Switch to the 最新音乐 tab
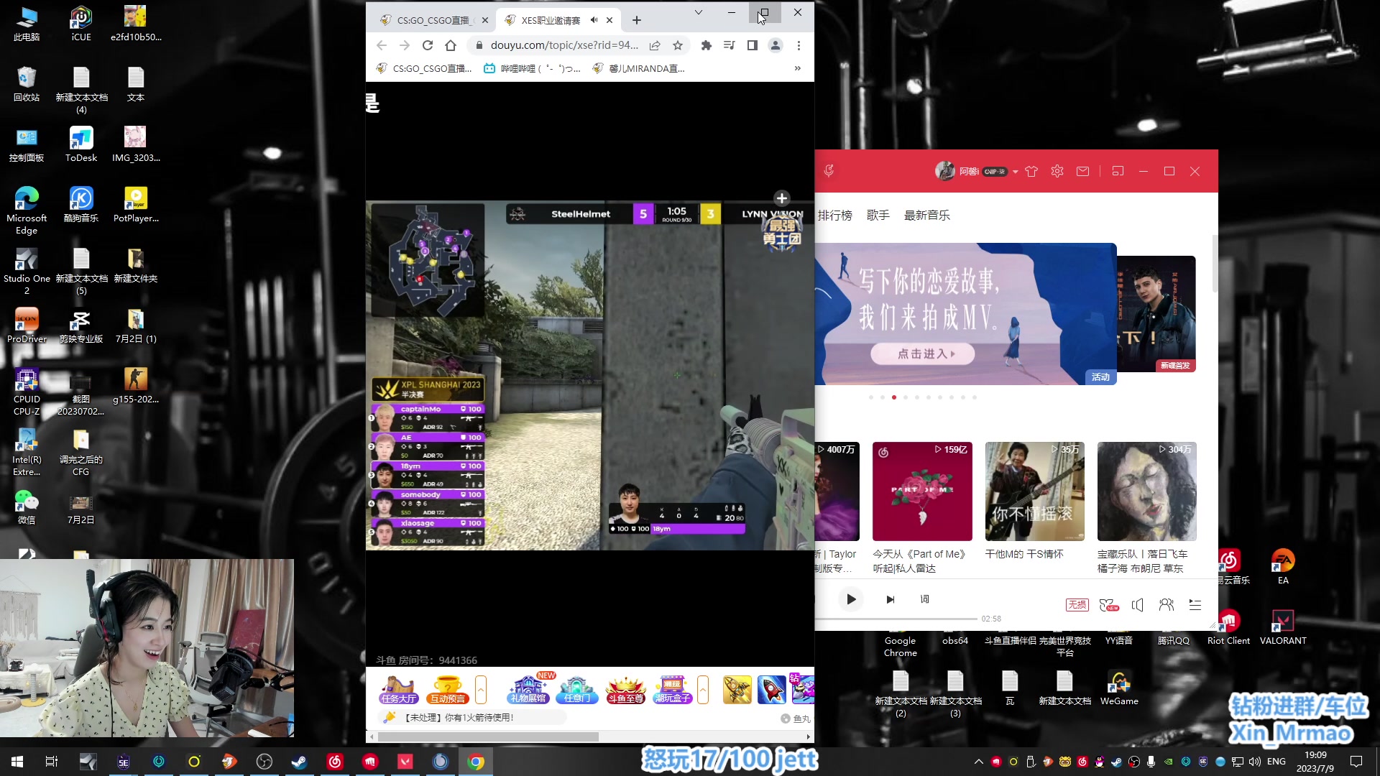Image resolution: width=1380 pixels, height=776 pixels. coord(926,215)
